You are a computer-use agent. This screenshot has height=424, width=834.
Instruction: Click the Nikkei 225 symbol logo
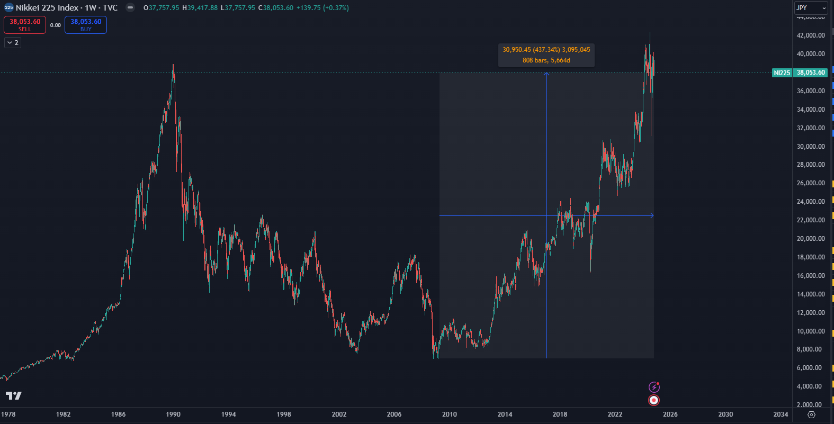tap(8, 7)
